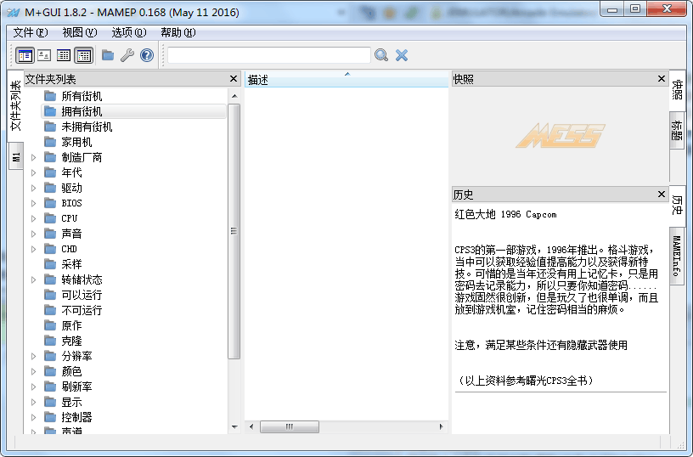Start the search with the magnifier icon
This screenshot has height=457, width=693.
(x=381, y=55)
